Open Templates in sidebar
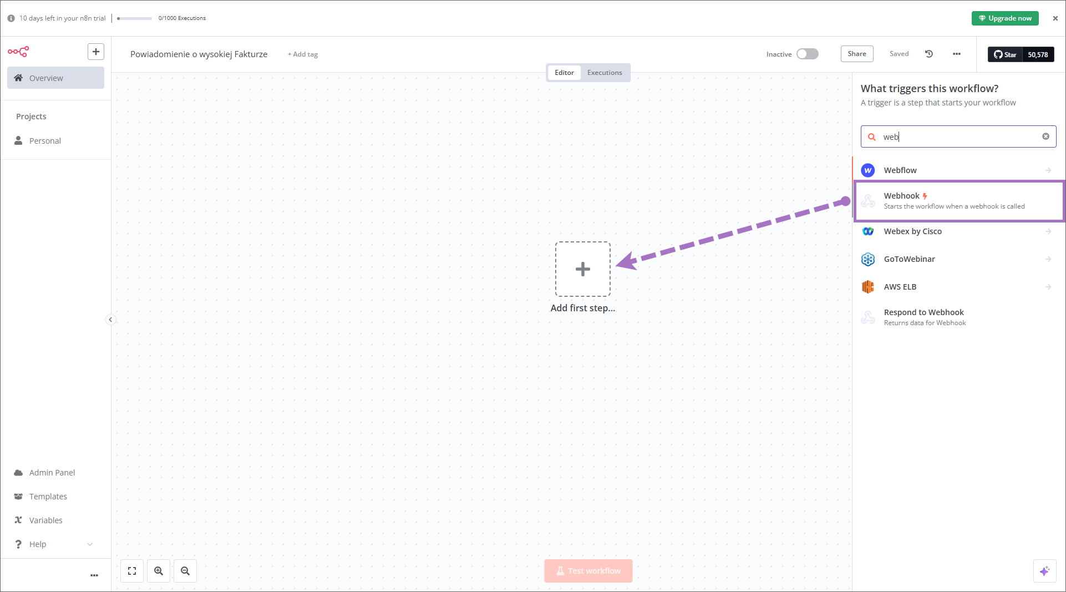Screen dimensions: 1066x592 [x=48, y=497]
